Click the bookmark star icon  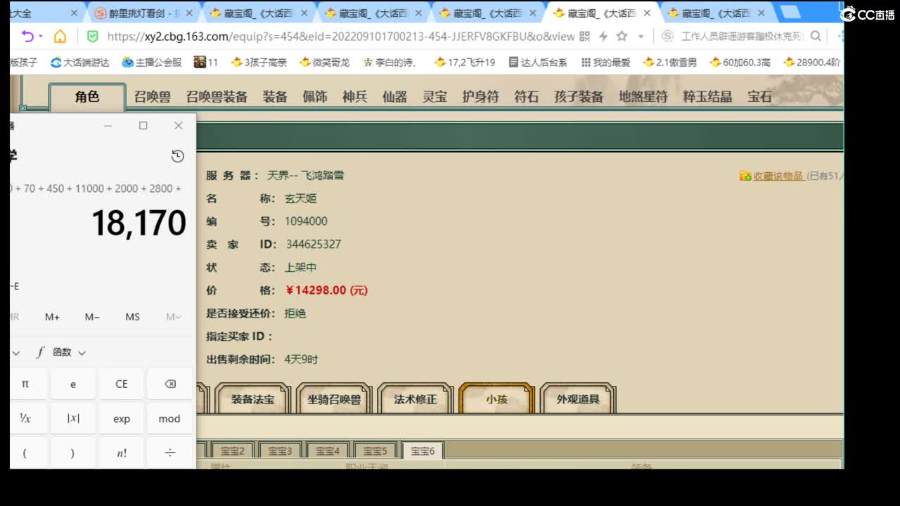click(x=622, y=37)
